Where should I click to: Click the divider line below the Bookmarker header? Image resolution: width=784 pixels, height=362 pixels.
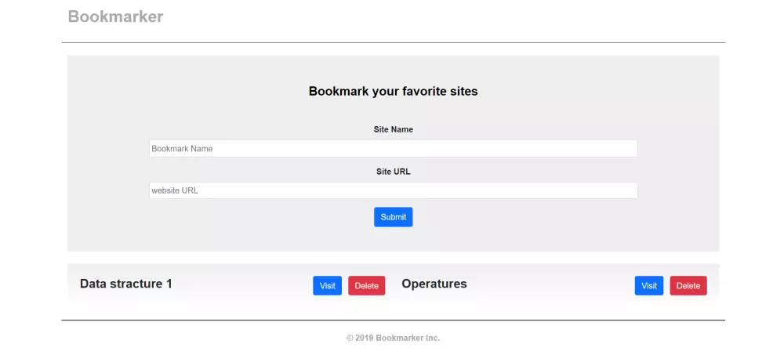pyautogui.click(x=393, y=42)
